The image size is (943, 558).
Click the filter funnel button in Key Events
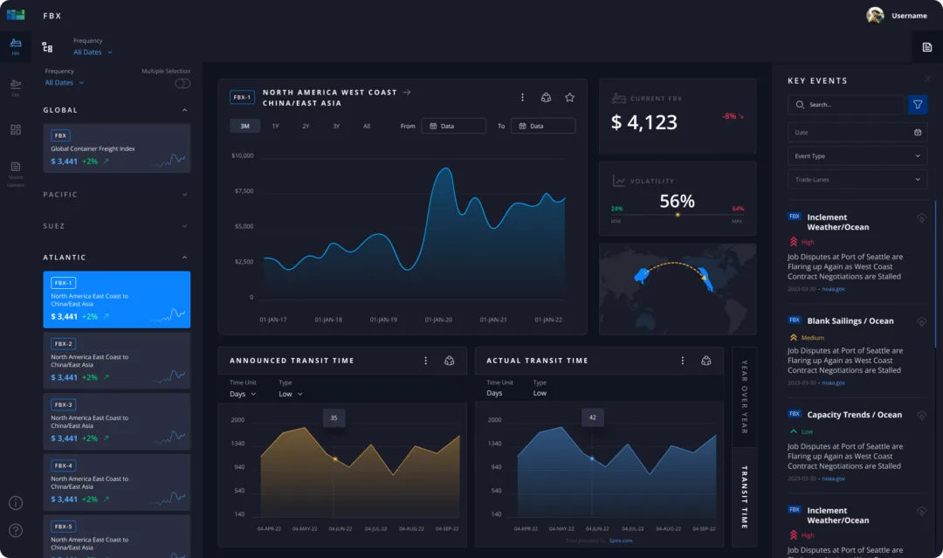pos(918,105)
